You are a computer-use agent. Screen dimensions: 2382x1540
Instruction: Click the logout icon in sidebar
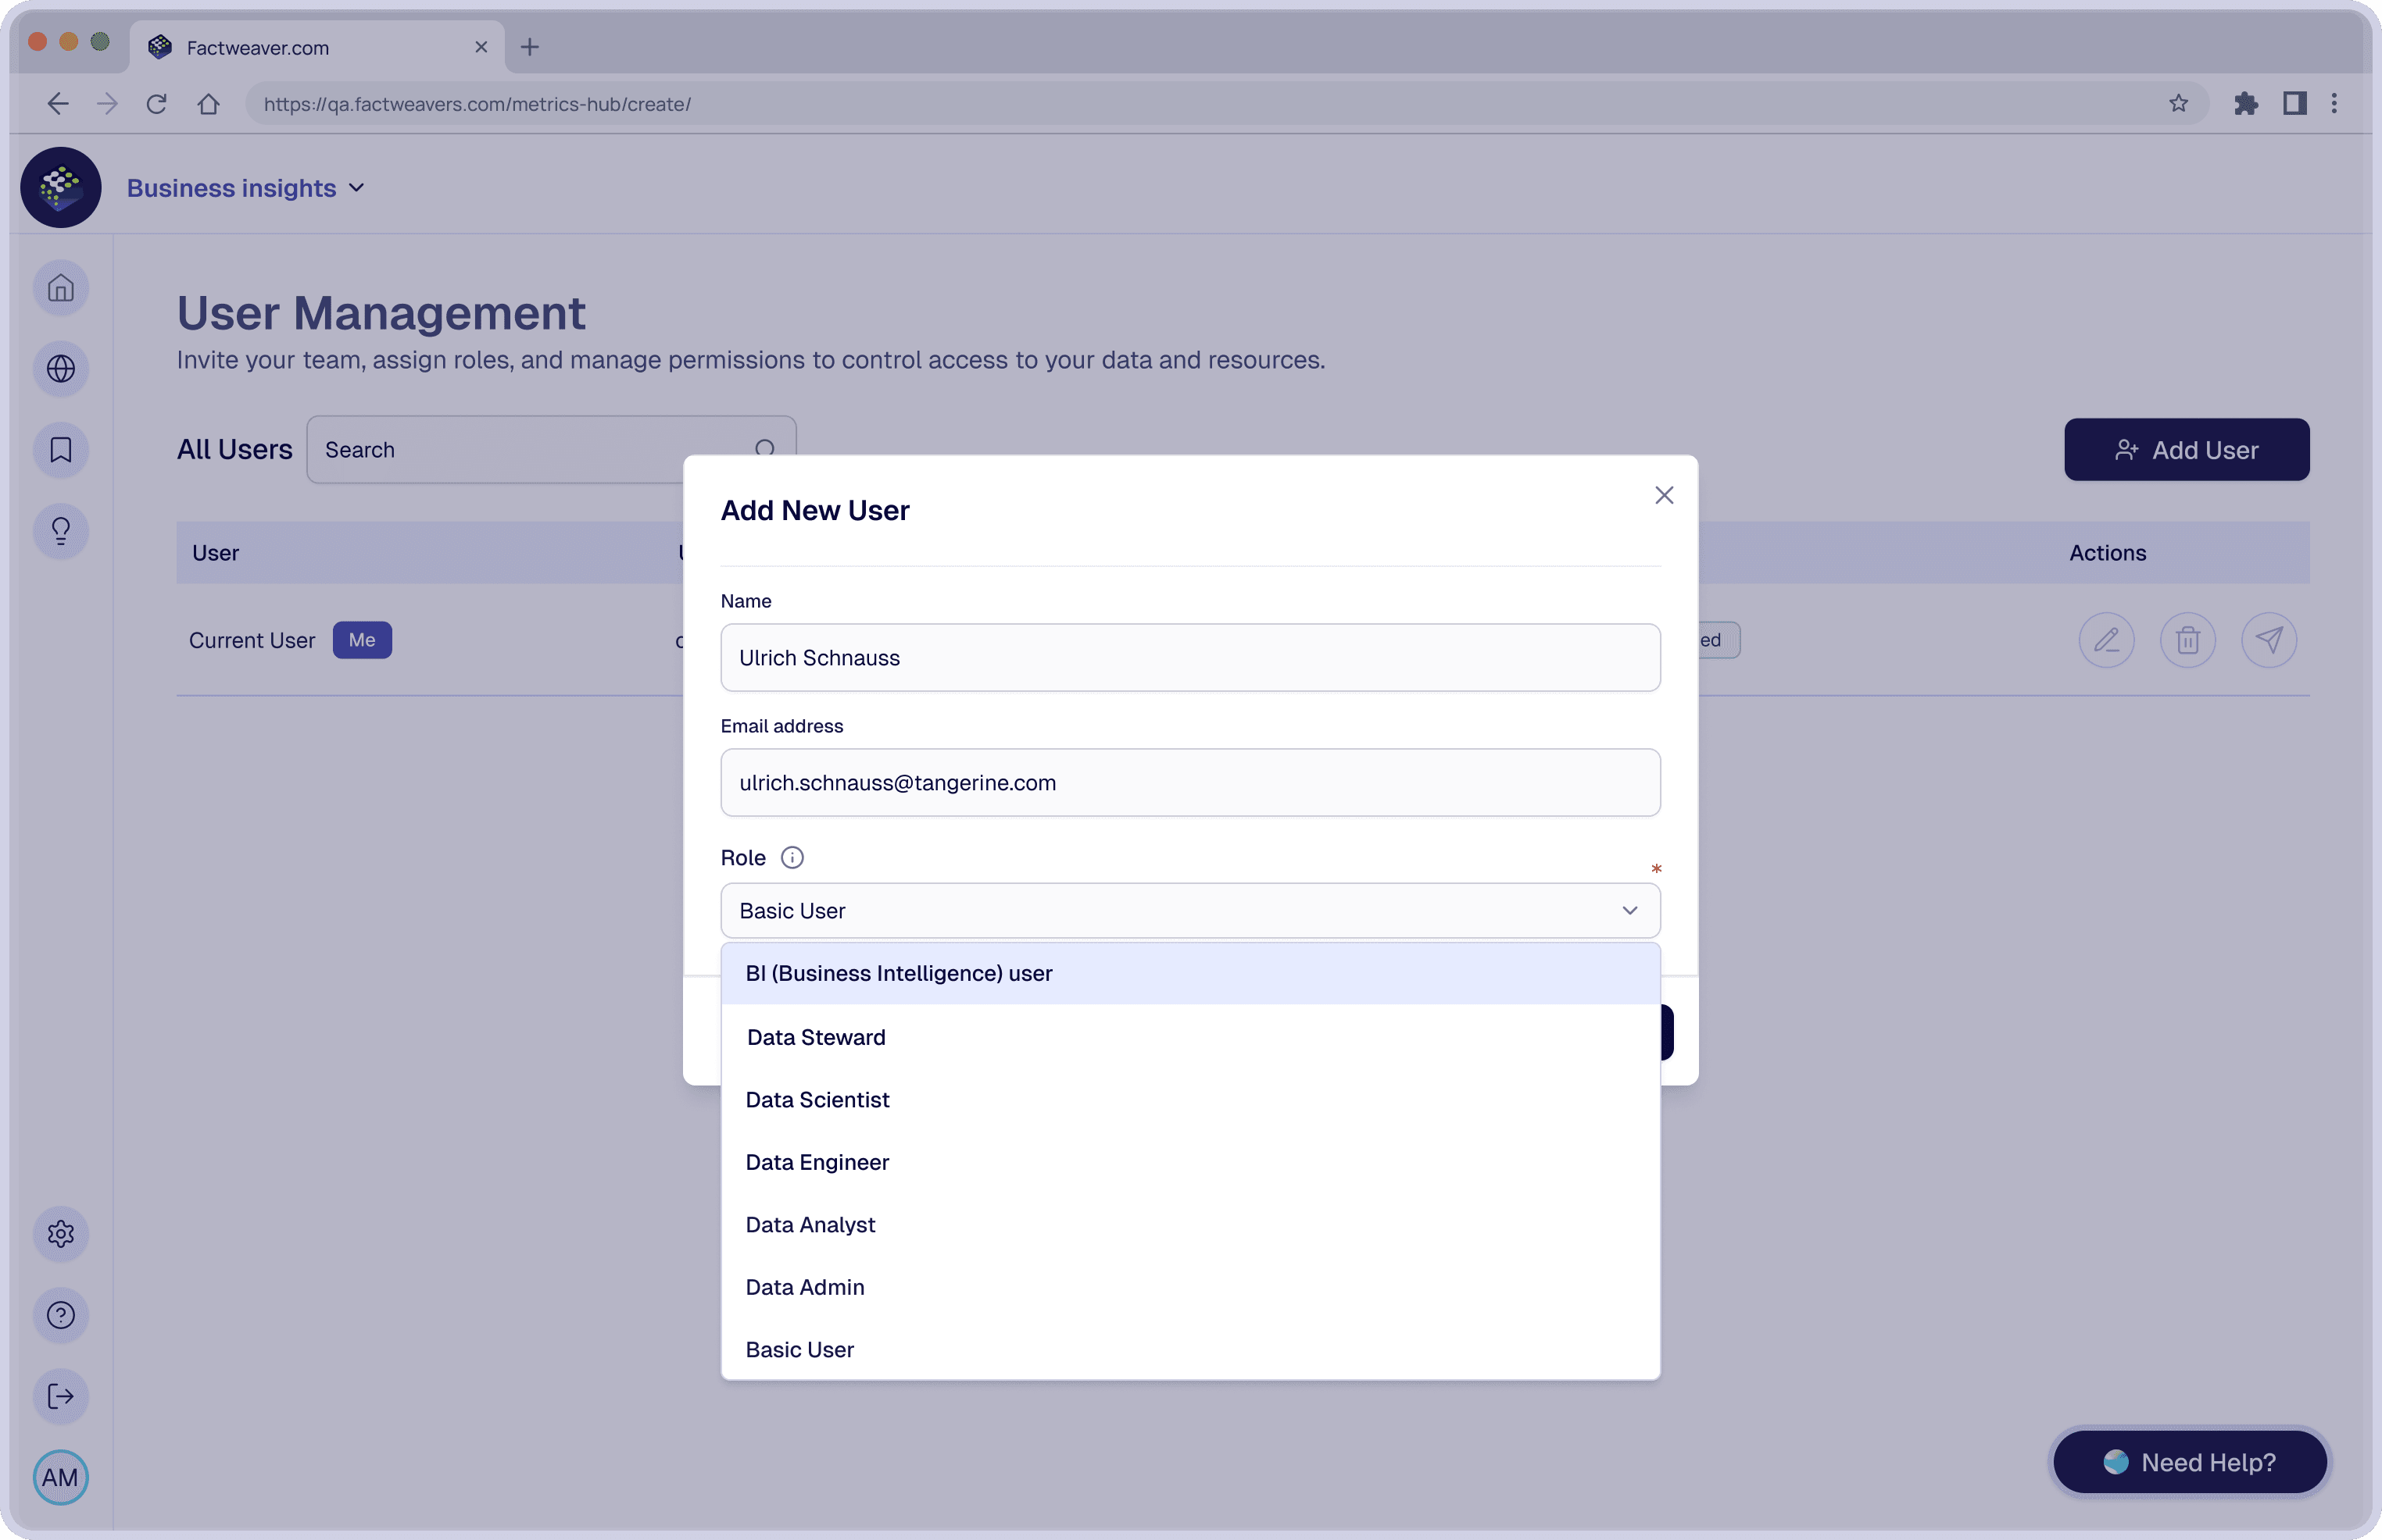click(61, 1396)
